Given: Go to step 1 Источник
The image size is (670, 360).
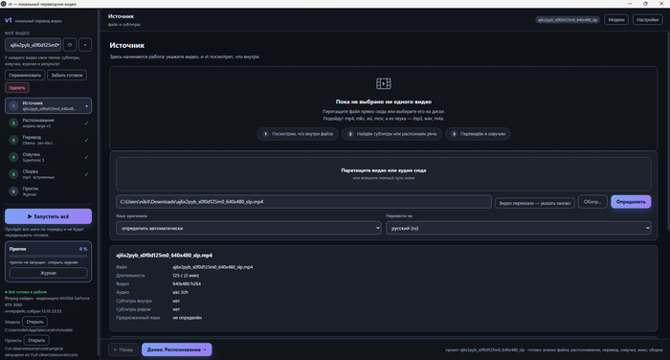Looking at the screenshot, I should (48, 105).
